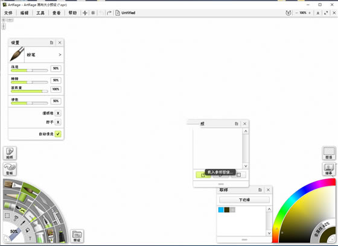Open the 编辑 menu
Screen dimensions: 338x246
[24, 13]
